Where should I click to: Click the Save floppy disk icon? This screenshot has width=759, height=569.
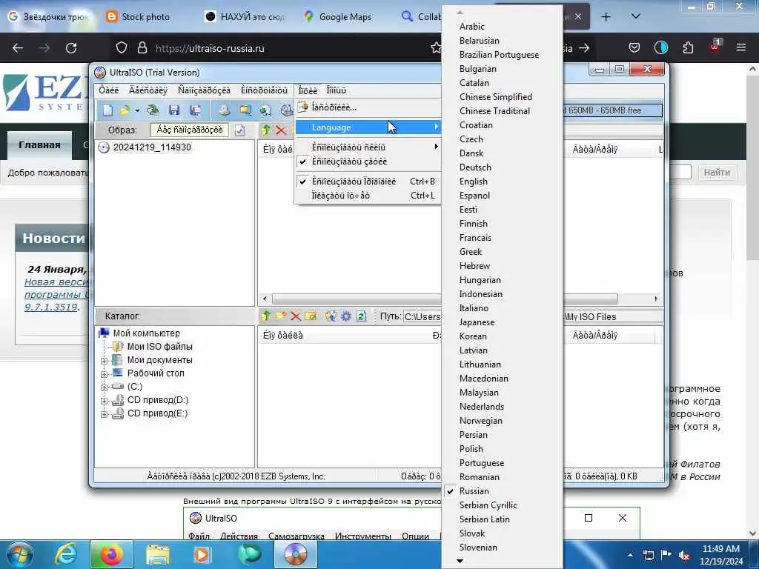[173, 110]
